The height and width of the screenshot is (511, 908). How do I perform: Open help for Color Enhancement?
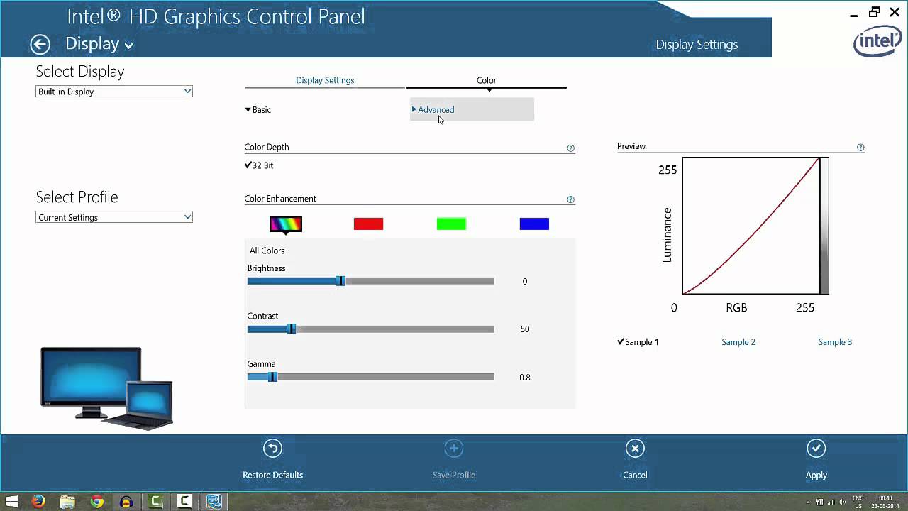pos(570,199)
